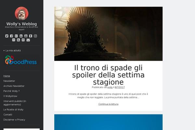Open Interventi pubblici (in aggiornamento) page
The height and width of the screenshot is (130, 195).
pos(15,103)
